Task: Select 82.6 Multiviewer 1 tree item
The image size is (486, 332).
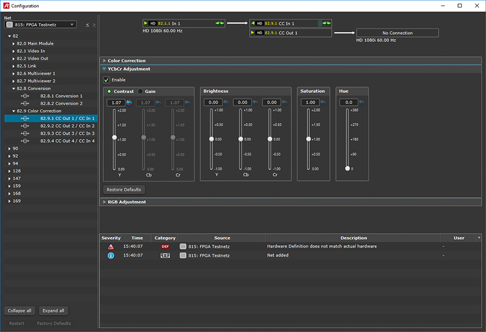Action: 51,73
